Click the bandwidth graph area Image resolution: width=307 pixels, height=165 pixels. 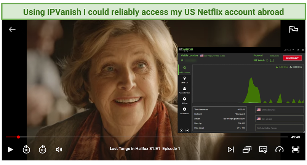[248, 84]
